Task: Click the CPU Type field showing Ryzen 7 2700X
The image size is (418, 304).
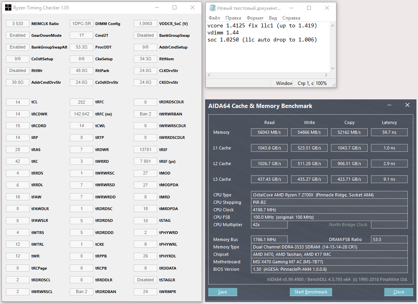Action: click(x=329, y=195)
